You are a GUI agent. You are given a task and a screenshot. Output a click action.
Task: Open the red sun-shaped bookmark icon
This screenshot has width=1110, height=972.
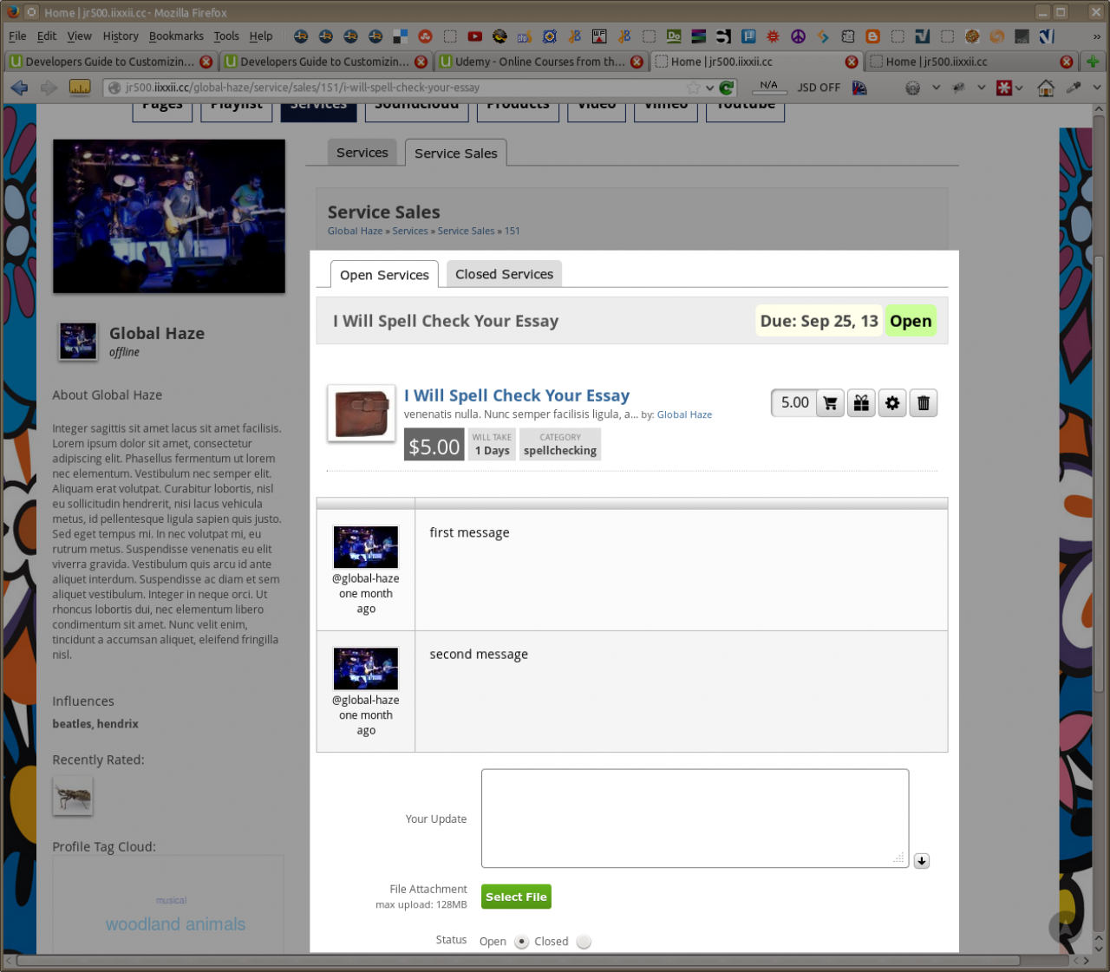point(773,36)
